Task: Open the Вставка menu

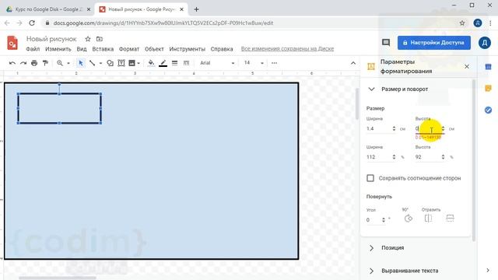Action: pos(103,49)
